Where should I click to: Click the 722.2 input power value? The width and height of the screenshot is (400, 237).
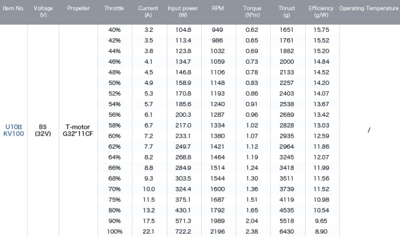[x=183, y=231]
